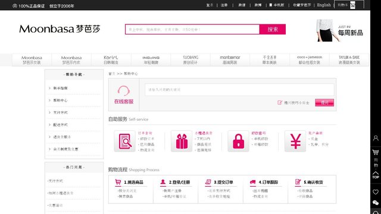
Task: Click order inquiry heading in self-service
Action: [x=145, y=133]
